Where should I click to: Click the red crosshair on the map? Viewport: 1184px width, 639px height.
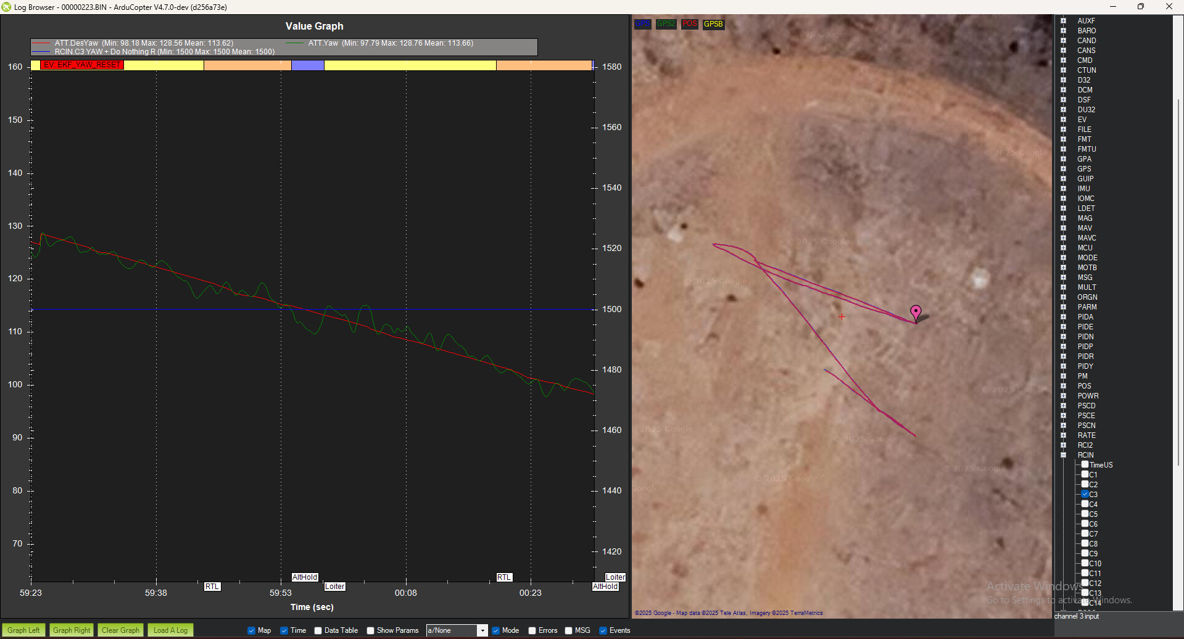tap(842, 316)
